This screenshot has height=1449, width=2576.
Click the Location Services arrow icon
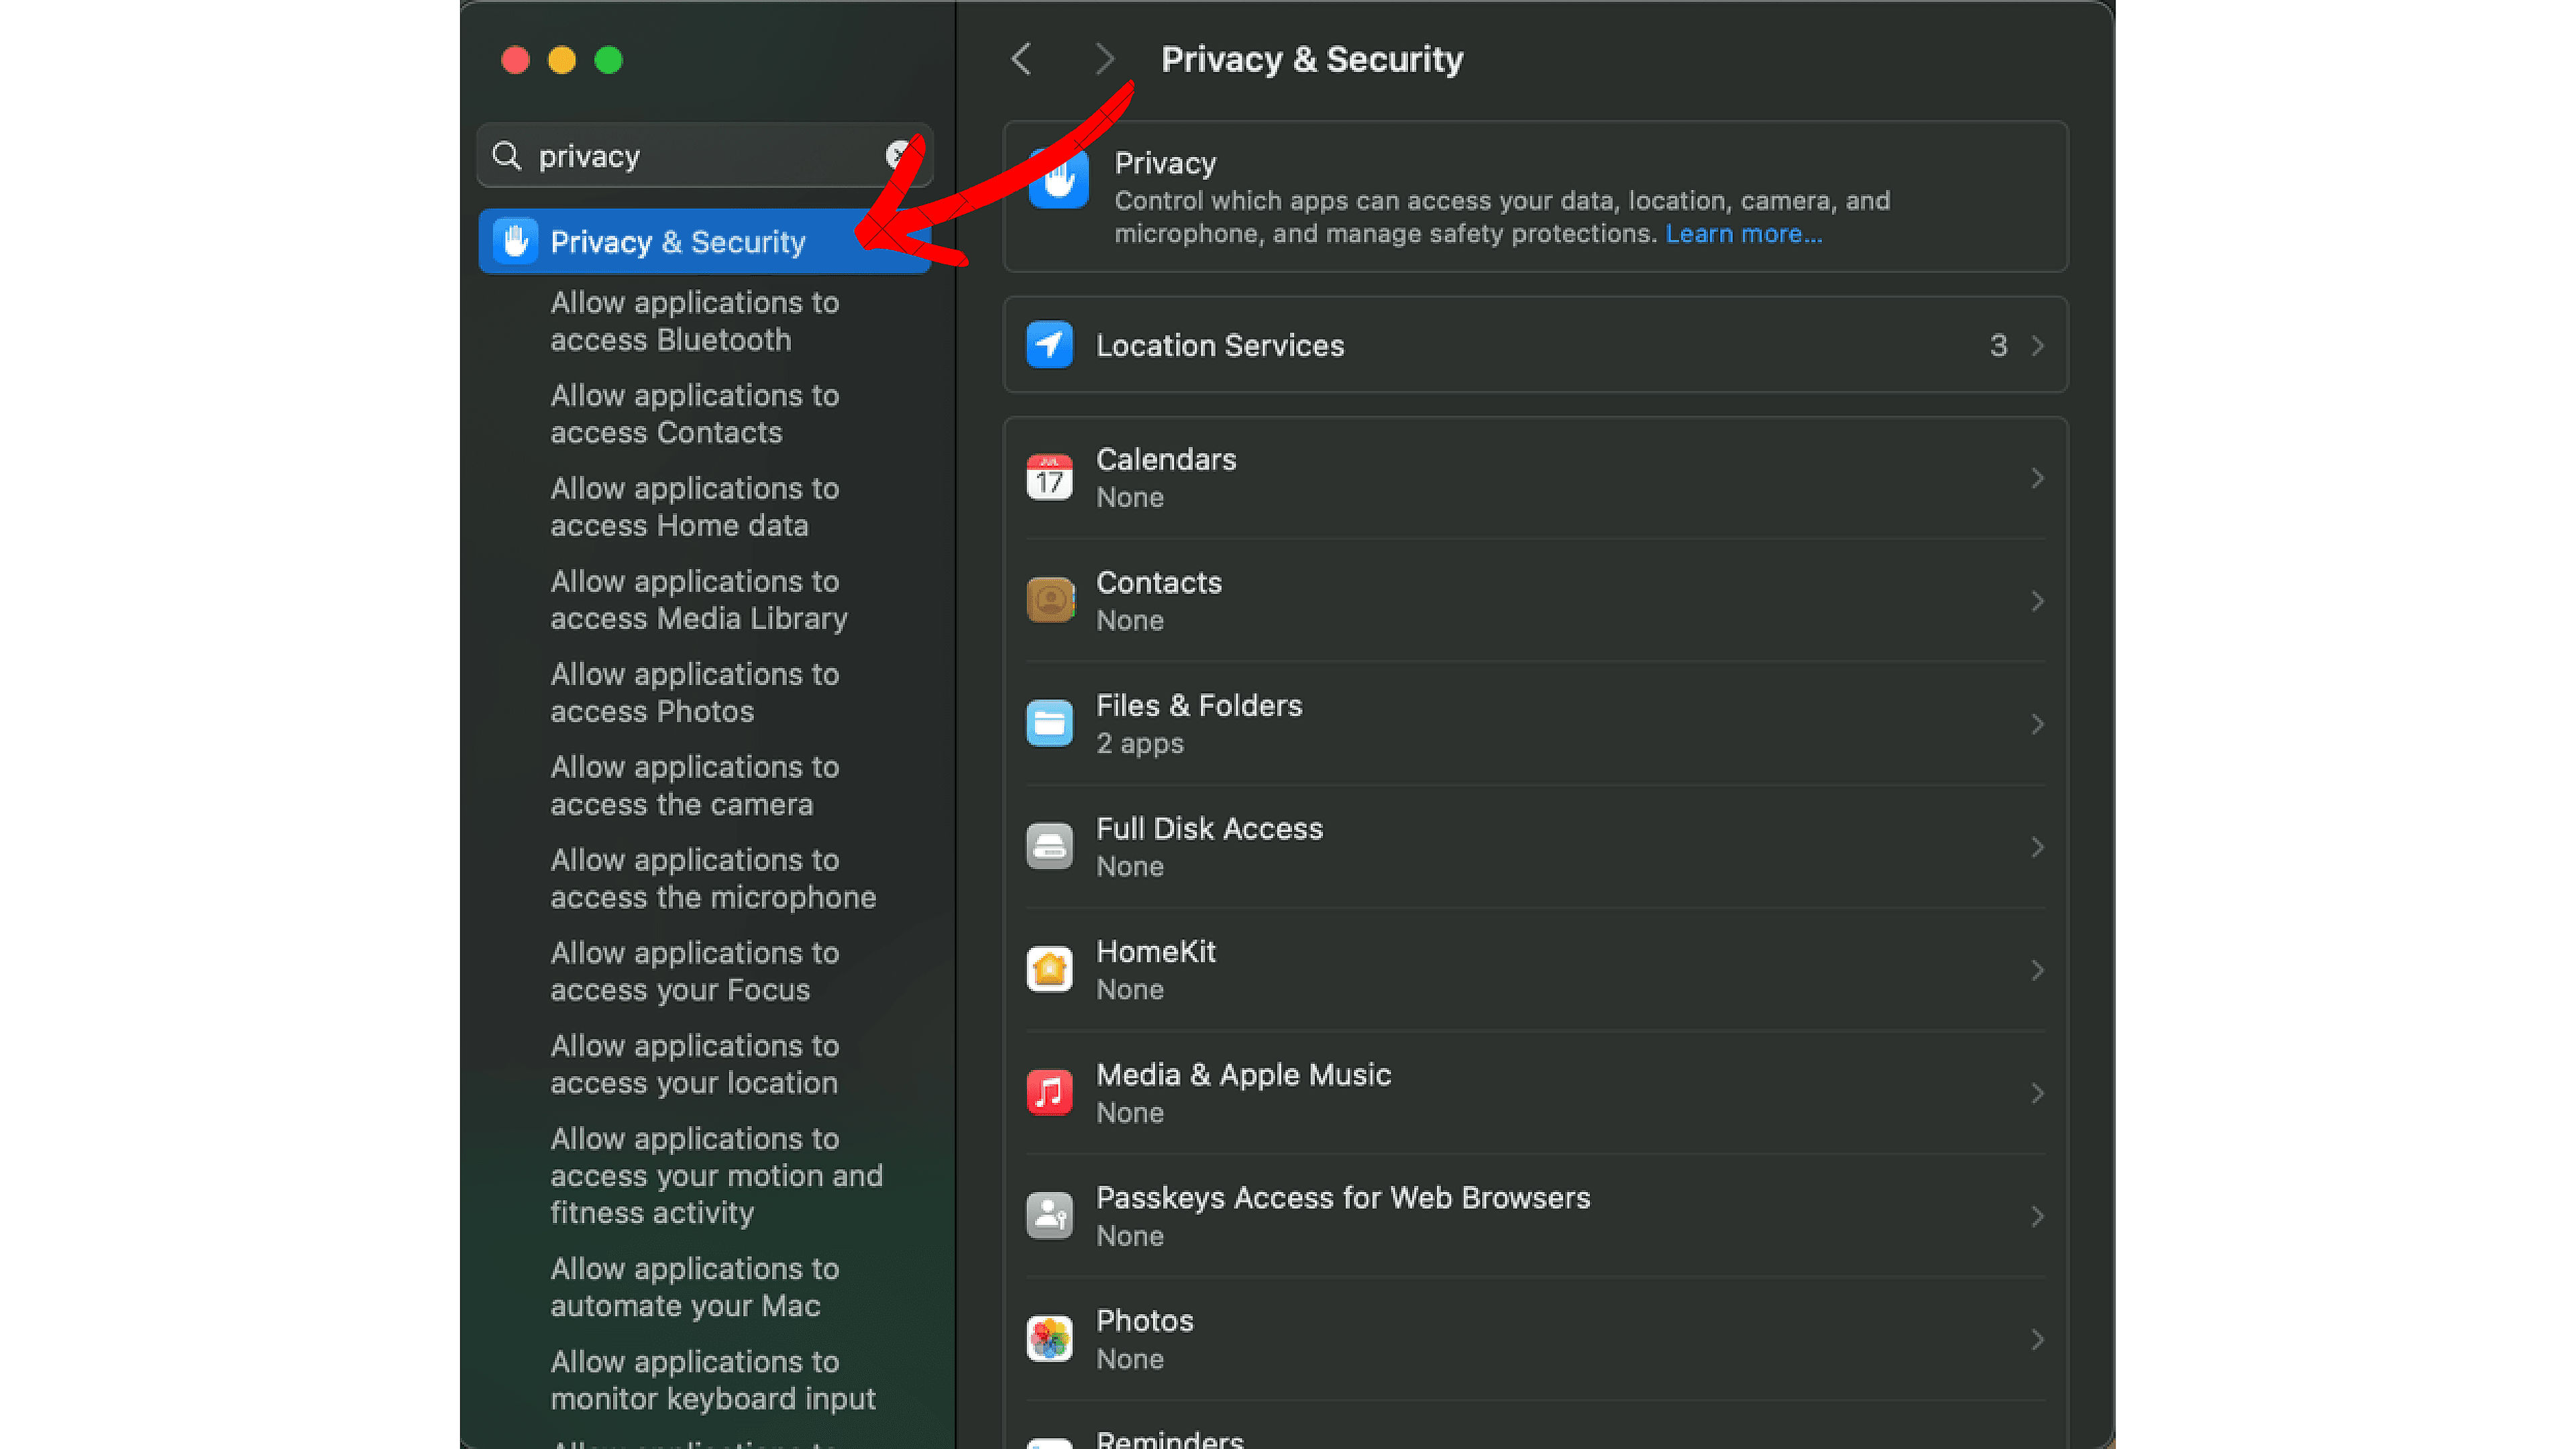(1049, 345)
